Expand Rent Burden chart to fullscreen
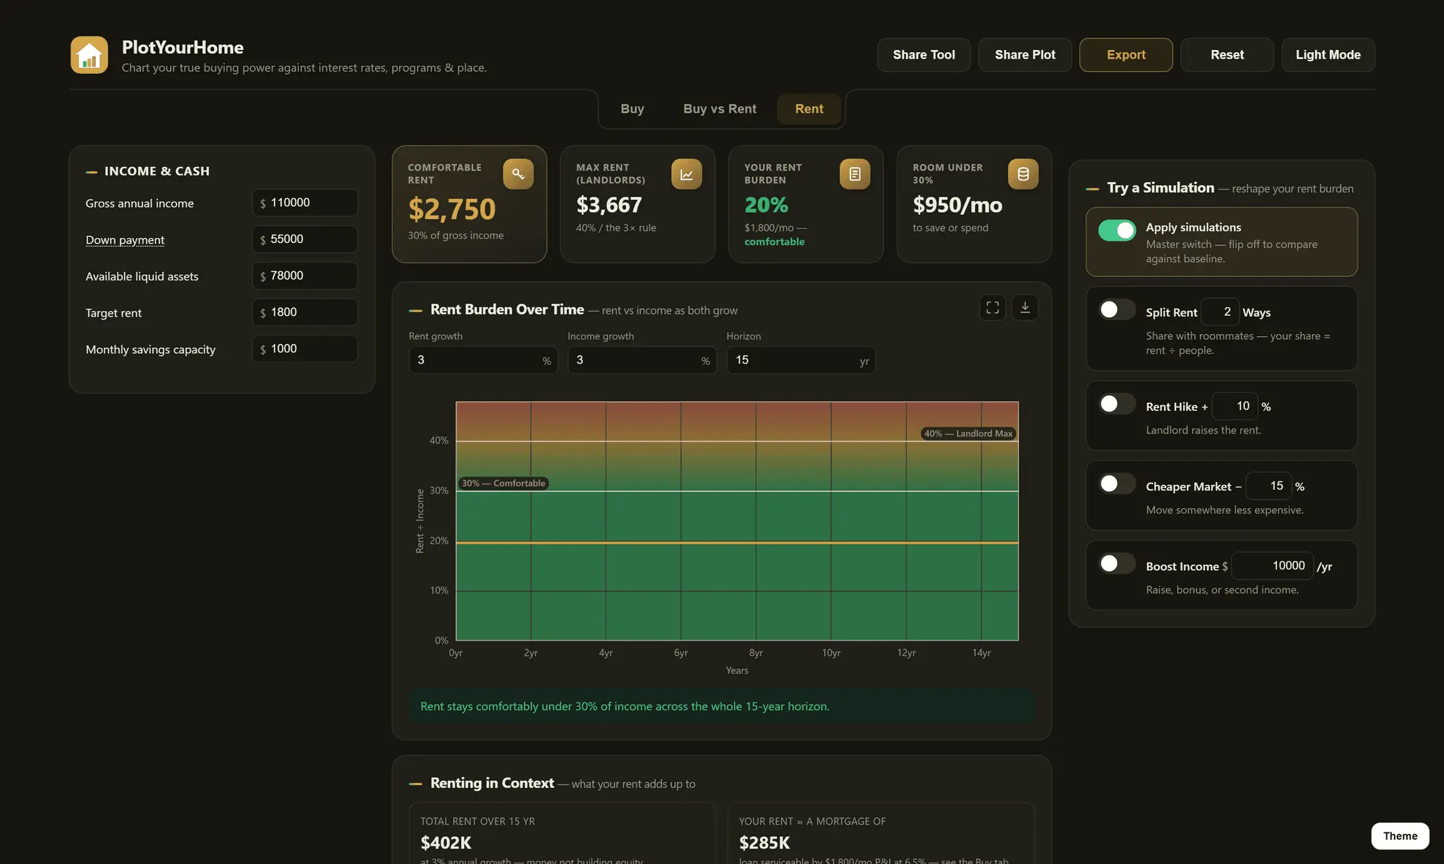 pyautogui.click(x=993, y=307)
